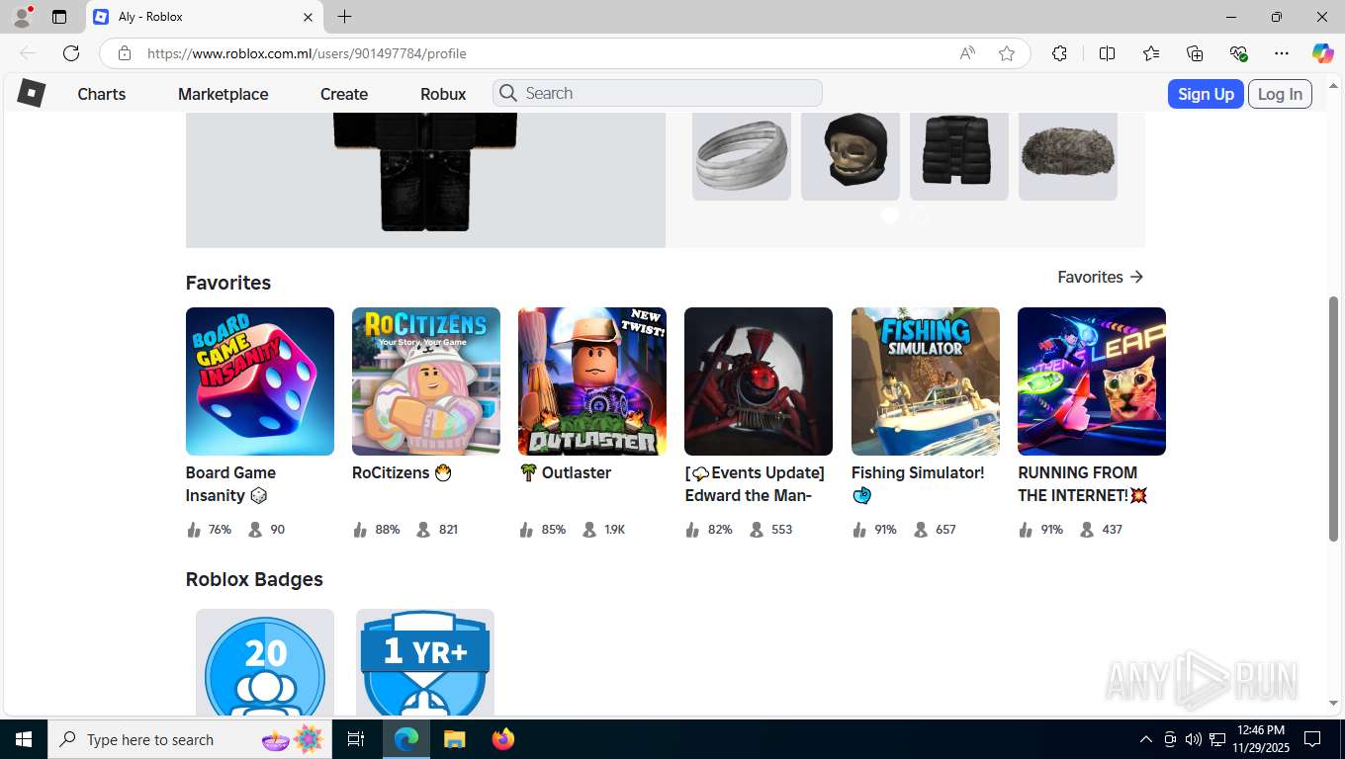Click the avatar 3D preview image

(x=425, y=178)
